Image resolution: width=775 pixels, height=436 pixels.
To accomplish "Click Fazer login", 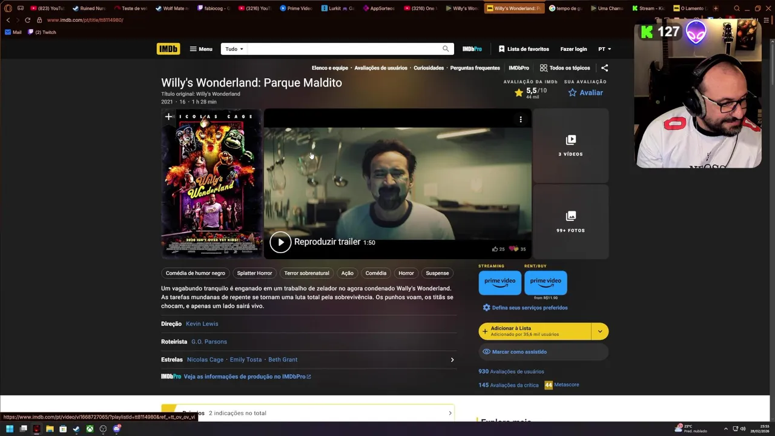I will [573, 49].
